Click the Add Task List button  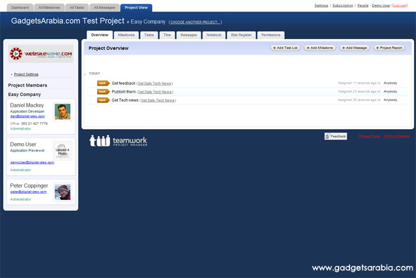click(285, 48)
